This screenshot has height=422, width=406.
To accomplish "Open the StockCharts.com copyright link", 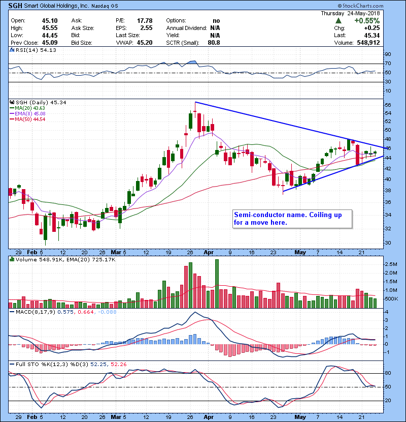I will point(361,6).
